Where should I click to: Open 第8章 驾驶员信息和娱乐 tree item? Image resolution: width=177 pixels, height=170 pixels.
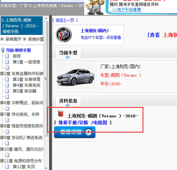[x=22, y=126]
